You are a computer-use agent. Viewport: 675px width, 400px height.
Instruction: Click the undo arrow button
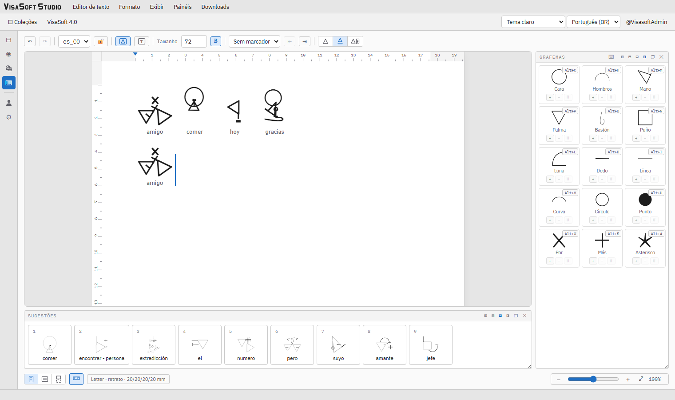pos(30,41)
